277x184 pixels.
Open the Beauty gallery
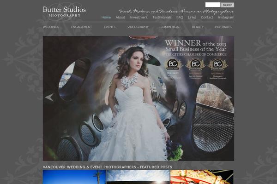coord(198,27)
